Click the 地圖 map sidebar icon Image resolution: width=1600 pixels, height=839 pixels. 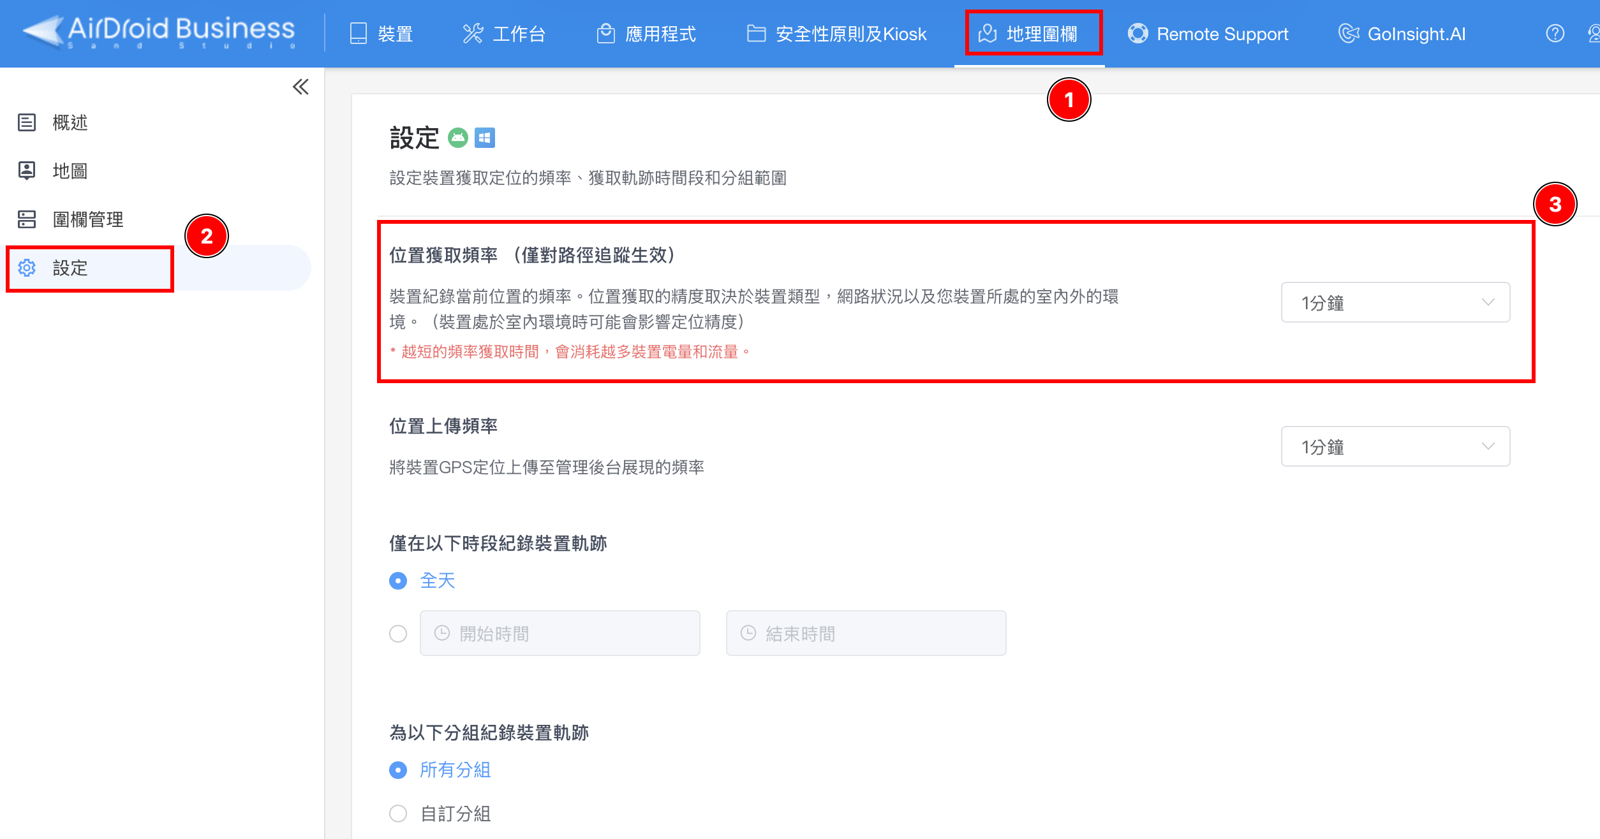(27, 171)
